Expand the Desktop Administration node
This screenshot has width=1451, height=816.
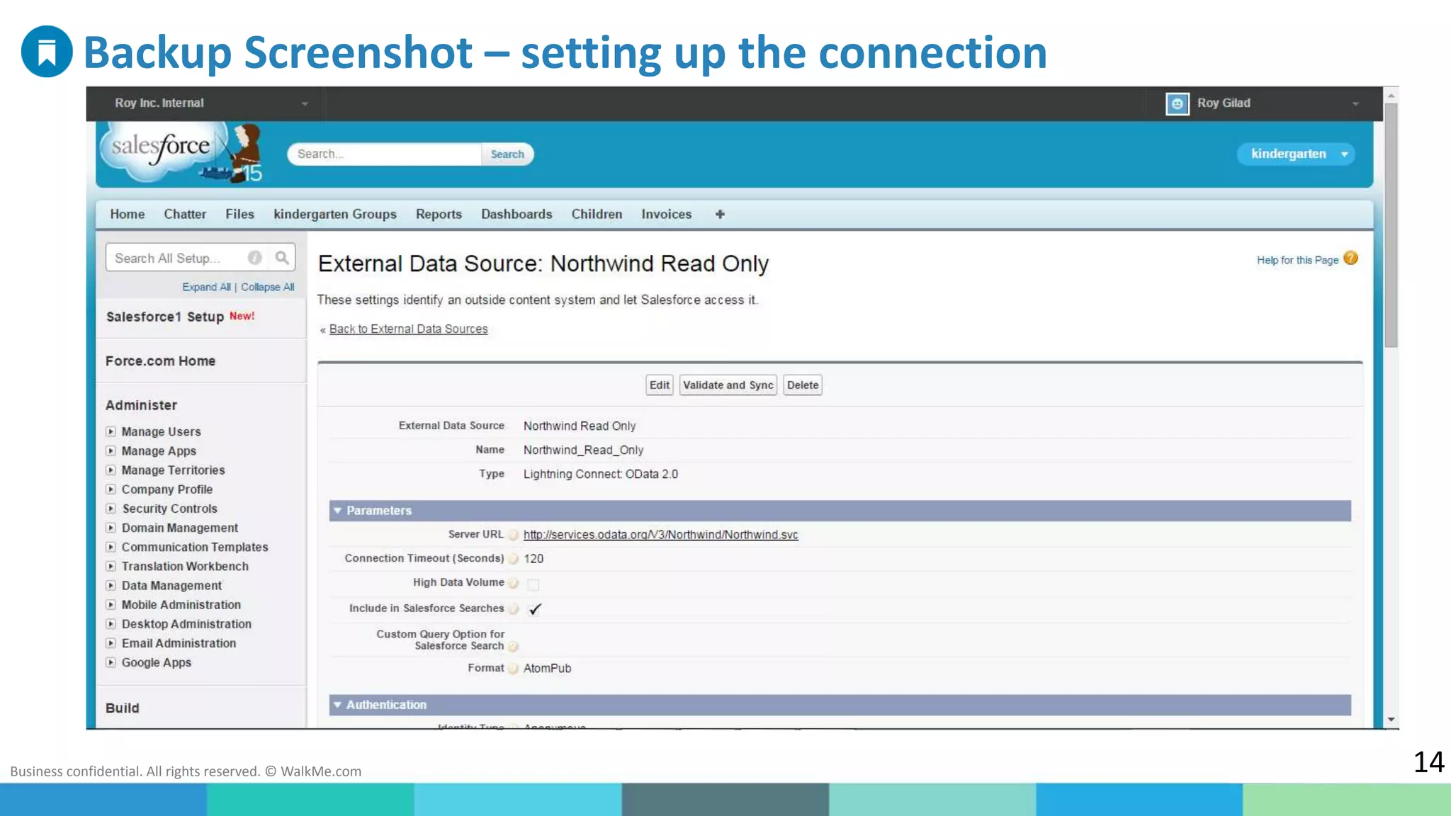[111, 623]
